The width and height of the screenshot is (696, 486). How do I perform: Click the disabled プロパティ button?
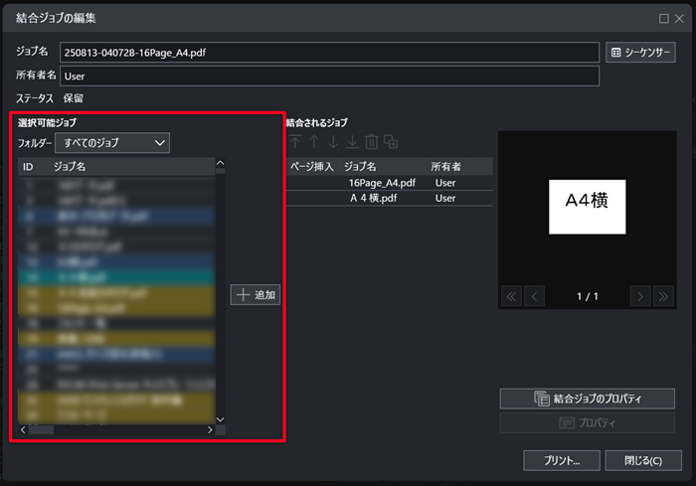coord(588,422)
